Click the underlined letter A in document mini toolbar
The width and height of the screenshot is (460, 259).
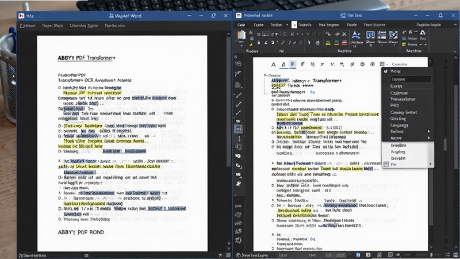[x=283, y=64]
